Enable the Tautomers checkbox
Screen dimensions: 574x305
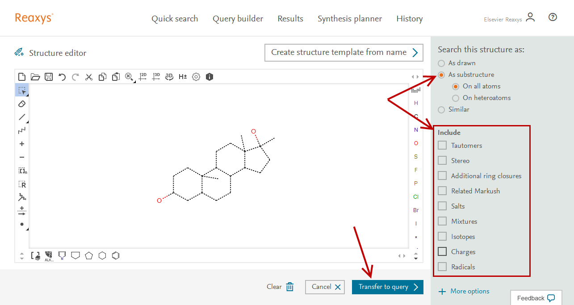click(442, 146)
